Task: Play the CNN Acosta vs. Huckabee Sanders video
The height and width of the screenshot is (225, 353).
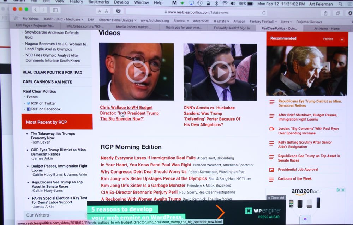Action: tap(220, 72)
